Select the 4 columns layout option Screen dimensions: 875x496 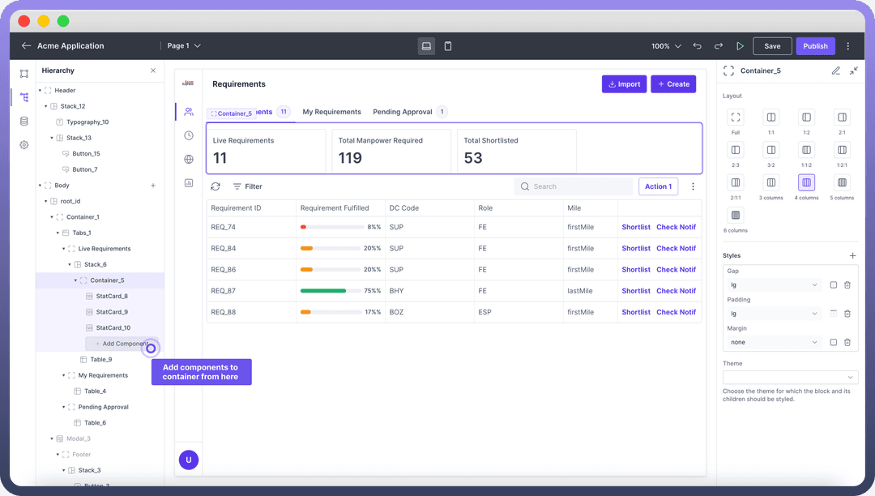point(806,183)
